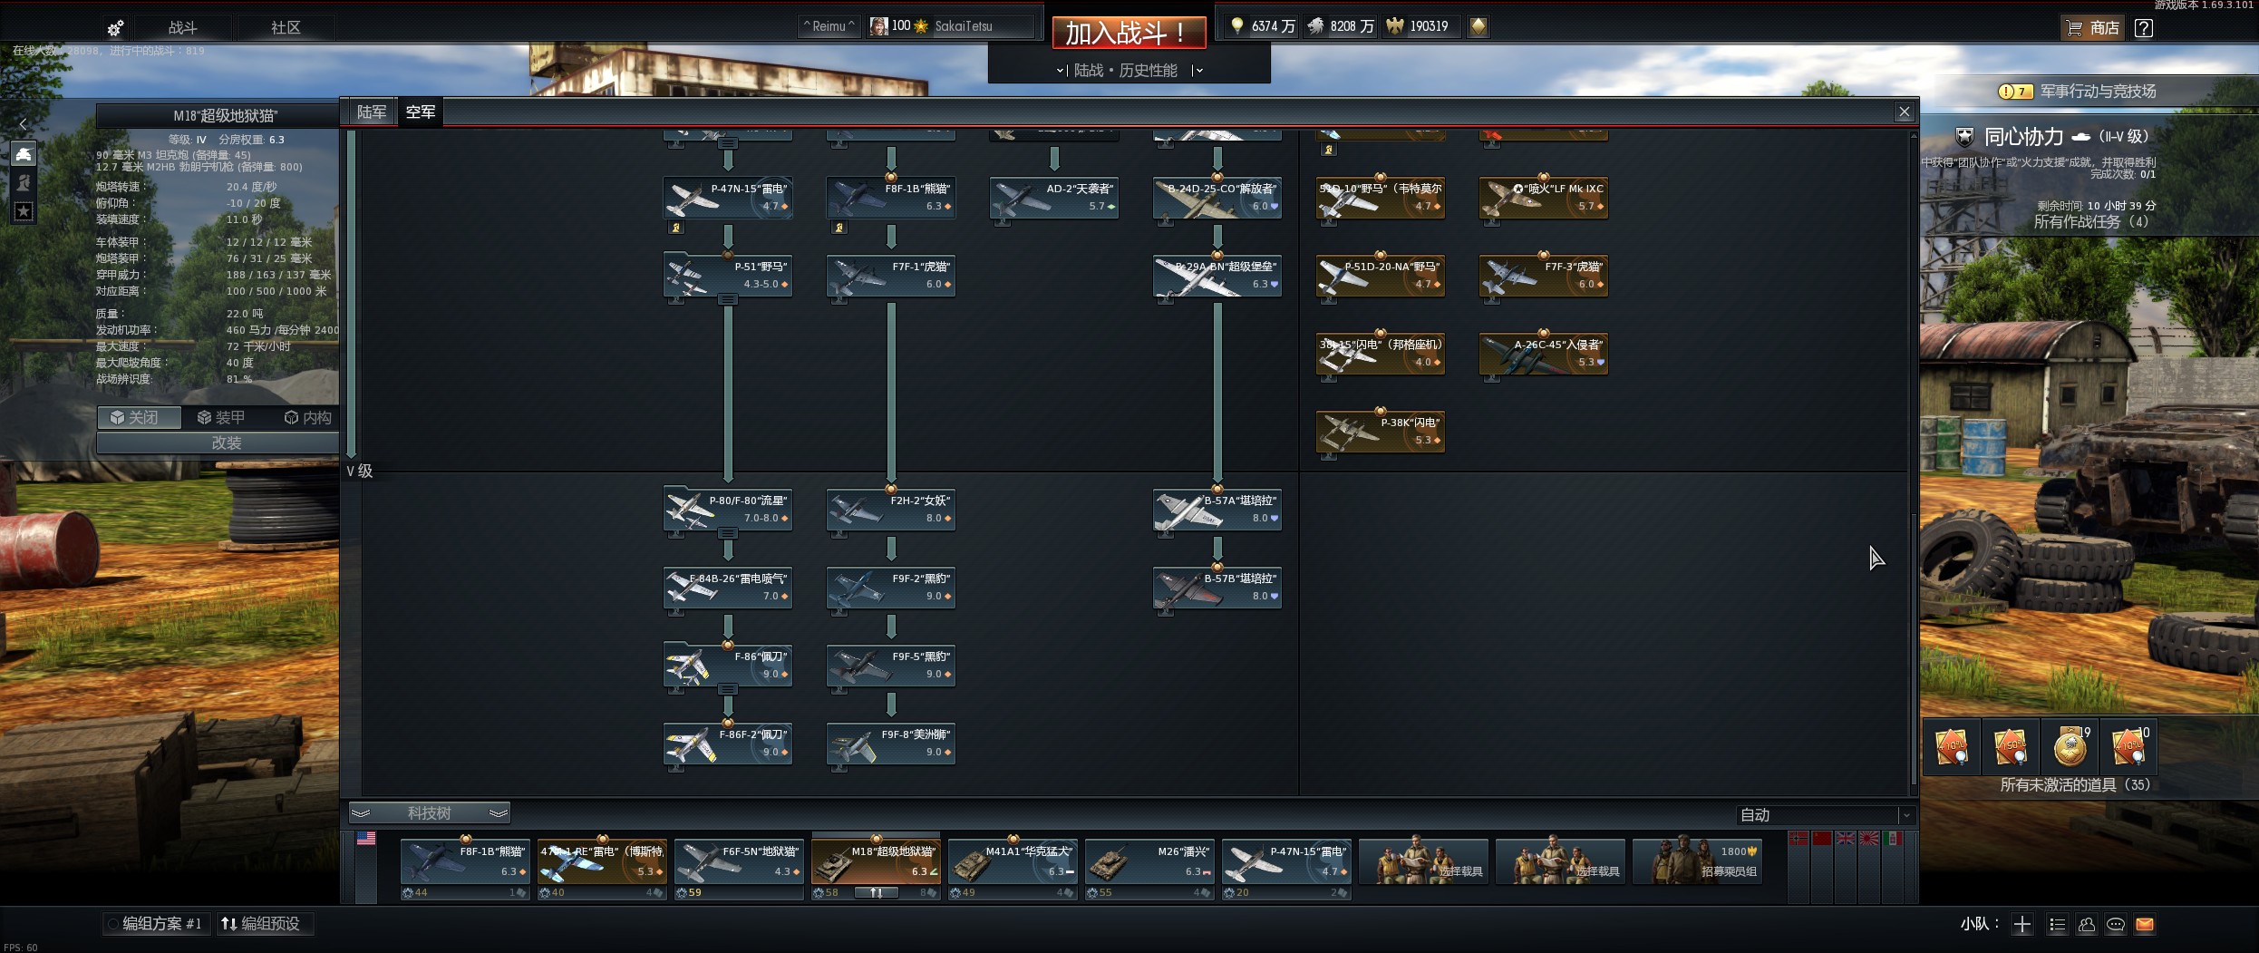Open 所有未激活的道具 (35) list
The width and height of the screenshot is (2259, 953).
click(2075, 785)
